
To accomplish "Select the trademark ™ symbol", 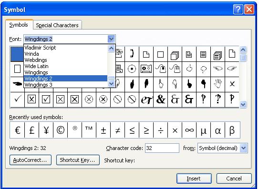I will point(89,130).
